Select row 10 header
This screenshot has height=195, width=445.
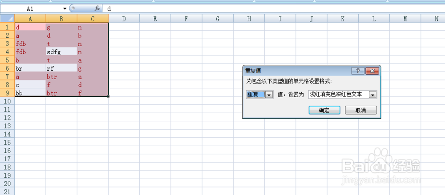pos(8,101)
